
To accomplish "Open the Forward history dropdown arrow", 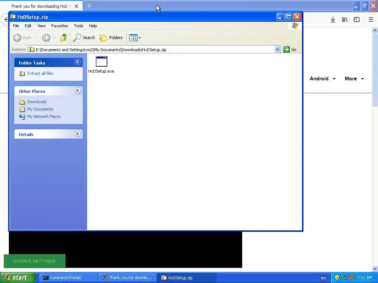I will click(x=55, y=38).
